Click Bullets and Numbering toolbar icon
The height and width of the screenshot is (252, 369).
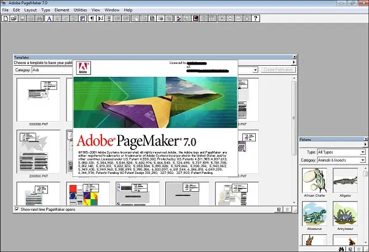point(109,18)
